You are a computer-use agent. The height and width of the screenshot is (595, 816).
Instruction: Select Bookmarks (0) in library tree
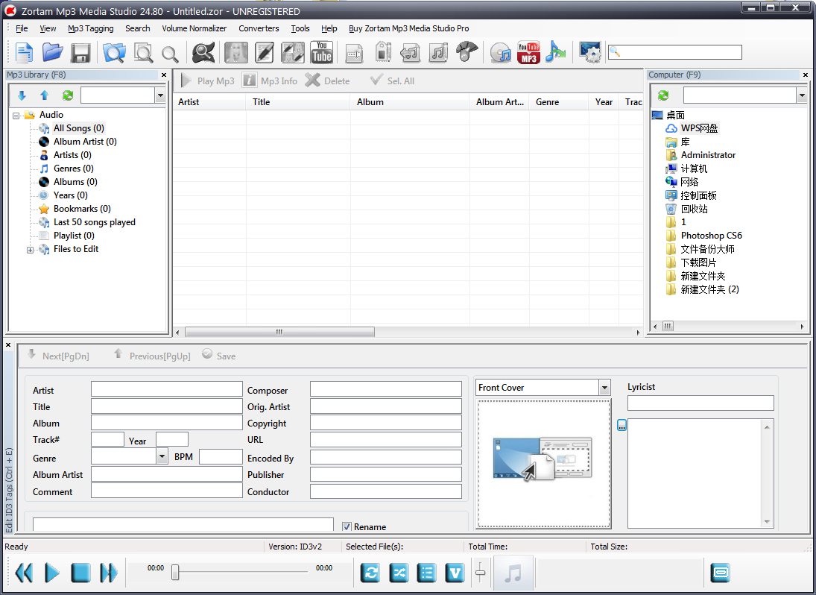tap(82, 209)
